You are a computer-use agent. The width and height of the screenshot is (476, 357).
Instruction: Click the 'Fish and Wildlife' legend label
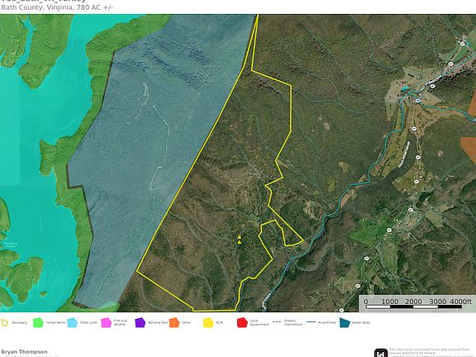(x=121, y=322)
